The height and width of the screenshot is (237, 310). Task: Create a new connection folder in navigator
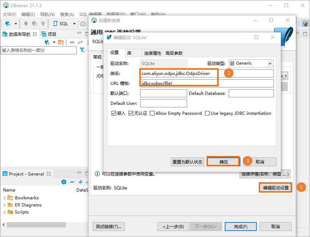click(x=60, y=42)
